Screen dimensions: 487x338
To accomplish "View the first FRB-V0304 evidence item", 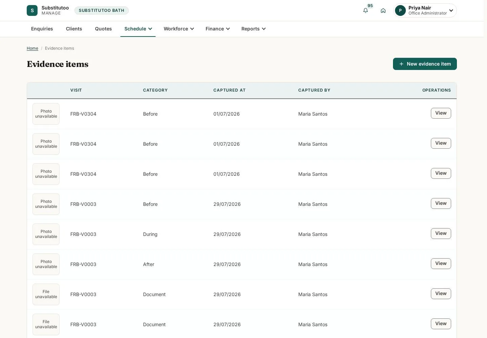I will click(441, 113).
